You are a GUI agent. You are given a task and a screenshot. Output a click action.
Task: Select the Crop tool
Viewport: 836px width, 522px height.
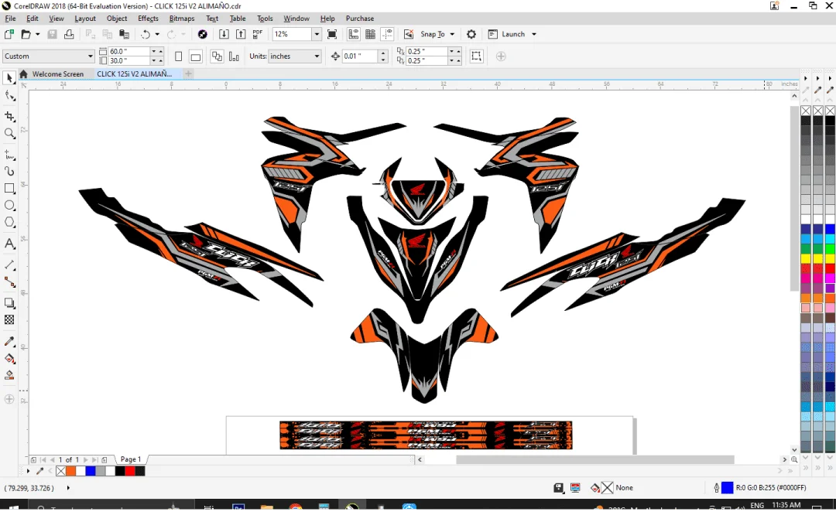(x=9, y=116)
